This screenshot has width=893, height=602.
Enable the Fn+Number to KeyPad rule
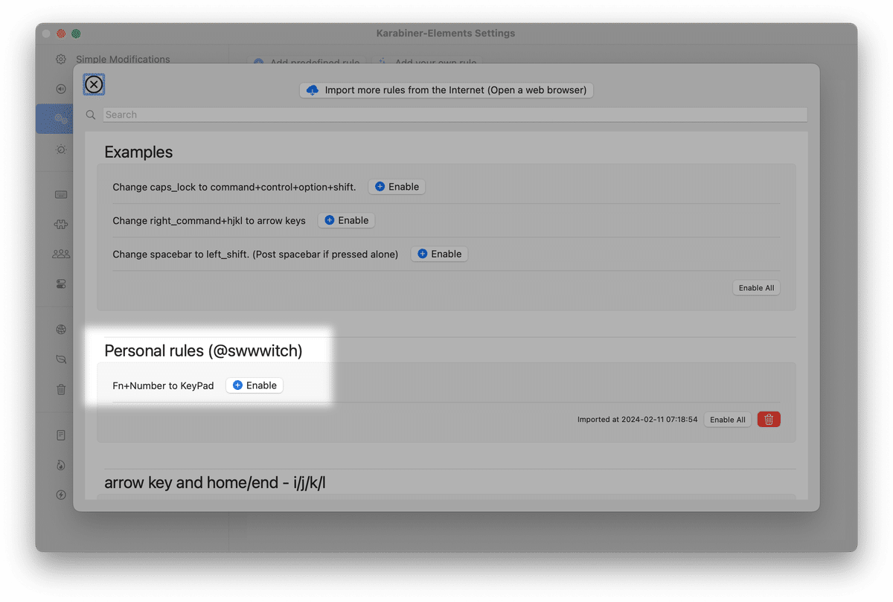(255, 385)
